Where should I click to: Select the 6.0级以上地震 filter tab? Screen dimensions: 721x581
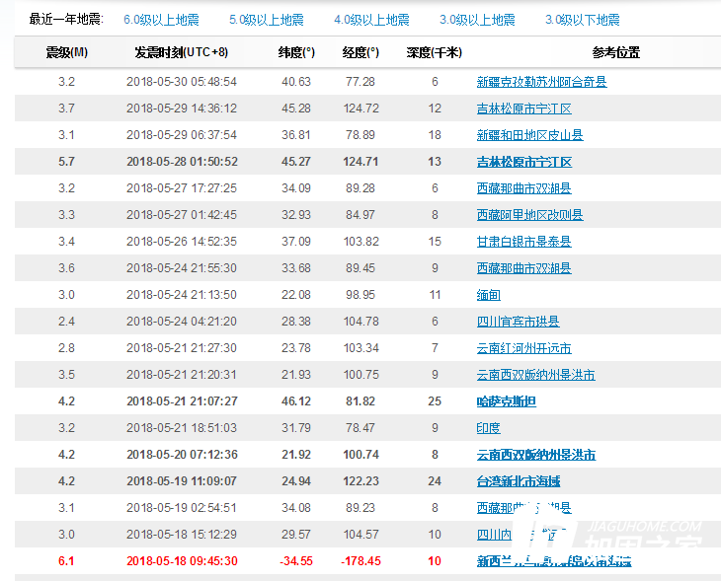(161, 20)
